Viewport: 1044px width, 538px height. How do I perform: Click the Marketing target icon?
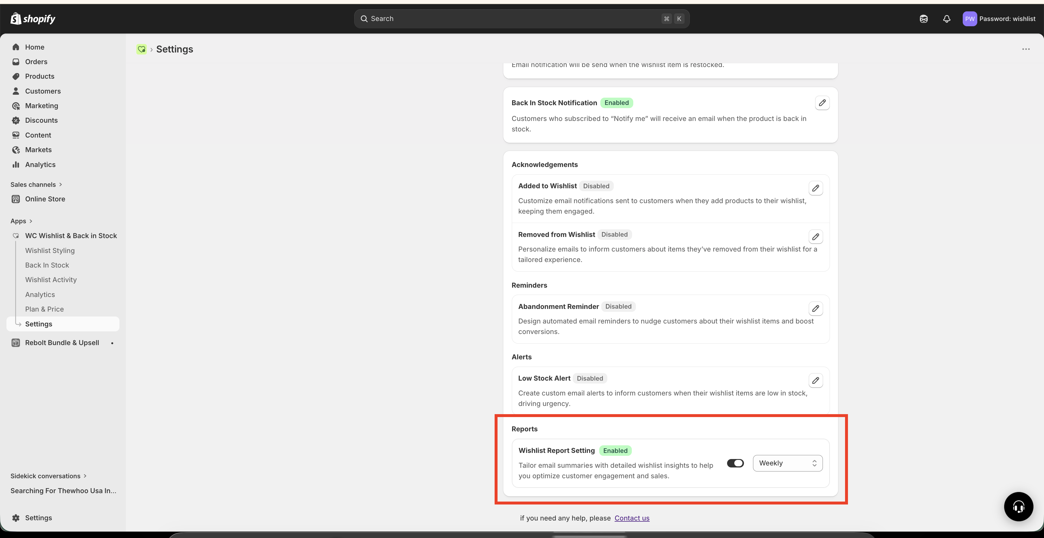pos(16,106)
